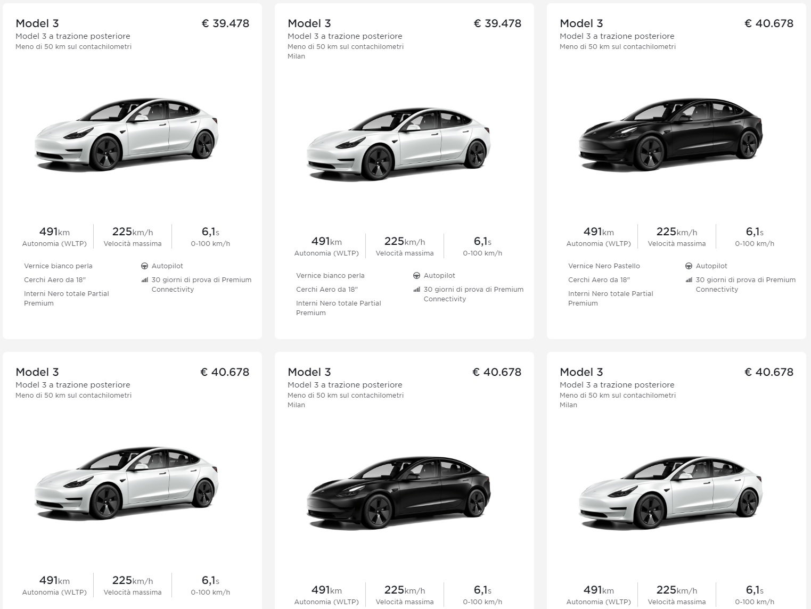Click the 'Milan' location label on the second card
Image resolution: width=811 pixels, height=609 pixels.
(x=296, y=56)
